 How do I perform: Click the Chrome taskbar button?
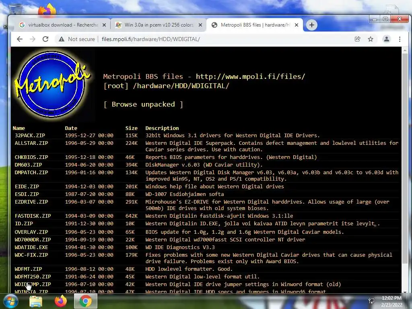tap(86, 301)
